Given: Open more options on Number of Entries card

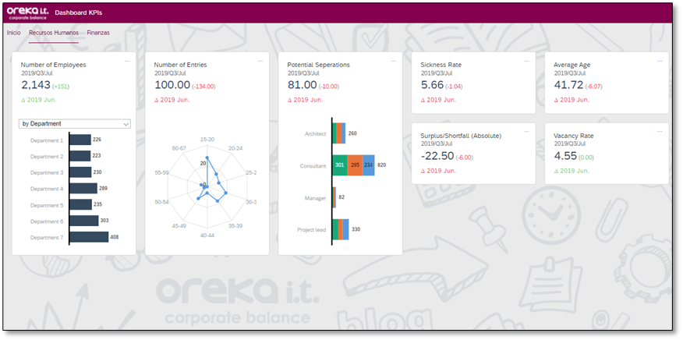Looking at the screenshot, I should (x=260, y=61).
